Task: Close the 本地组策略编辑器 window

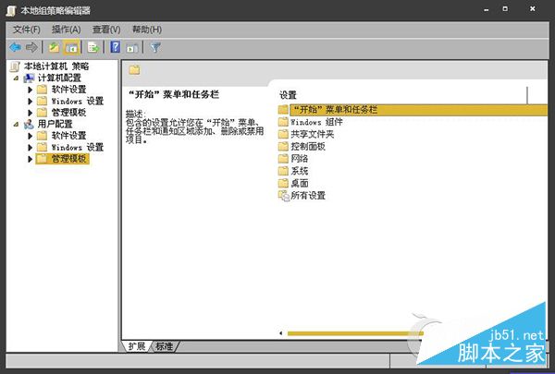Action: tap(533, 9)
